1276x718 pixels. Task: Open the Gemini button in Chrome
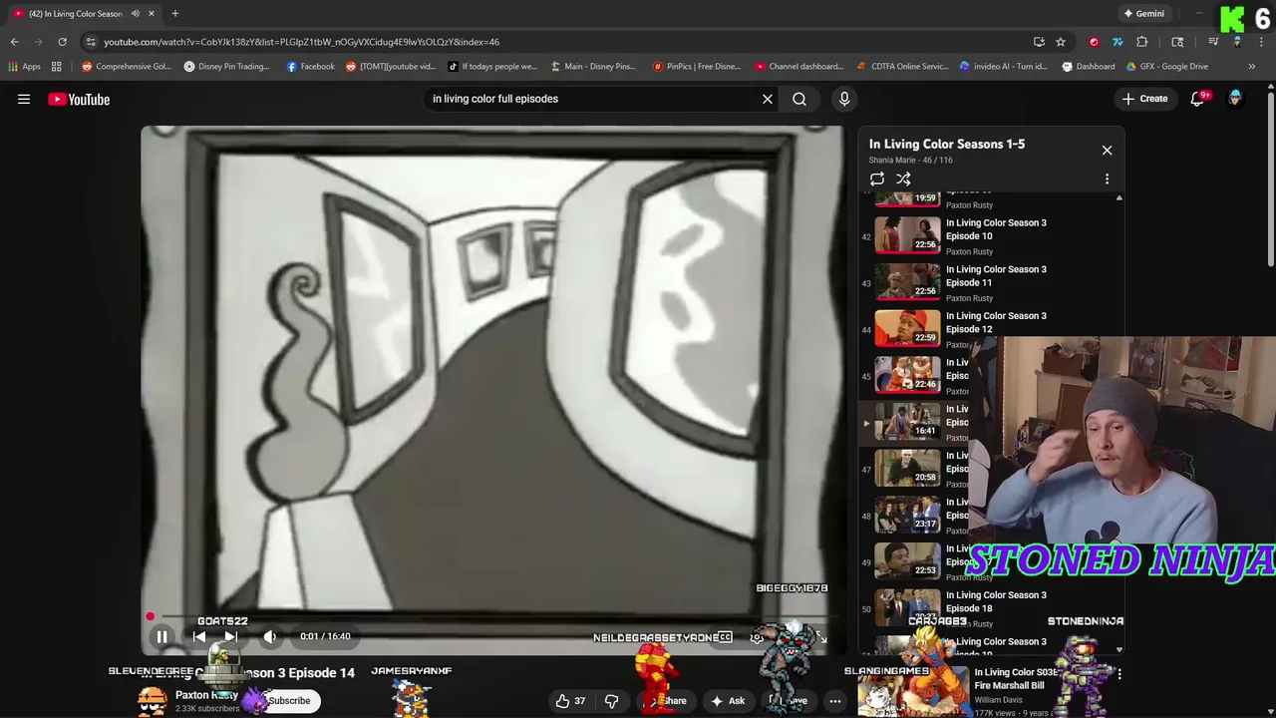1143,14
